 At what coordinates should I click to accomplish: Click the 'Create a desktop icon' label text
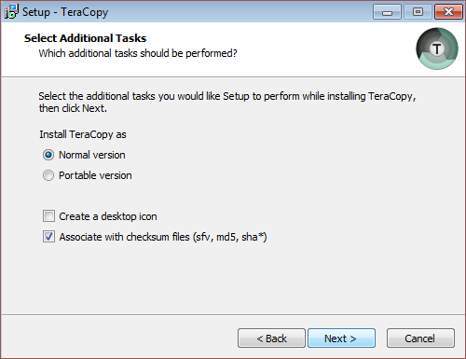(108, 216)
